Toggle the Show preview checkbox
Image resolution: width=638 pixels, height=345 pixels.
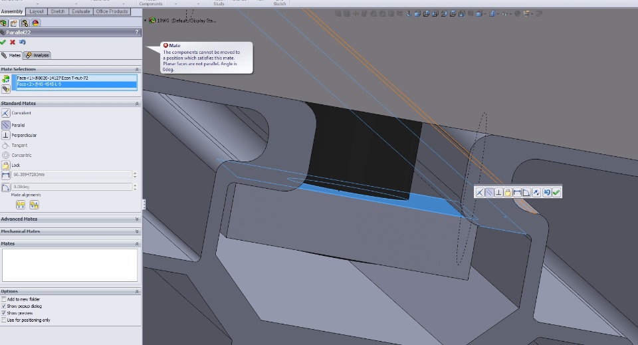coord(4,313)
